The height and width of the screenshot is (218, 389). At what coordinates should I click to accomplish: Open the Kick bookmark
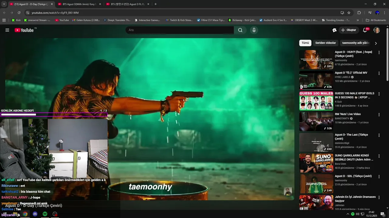[x=16, y=20]
